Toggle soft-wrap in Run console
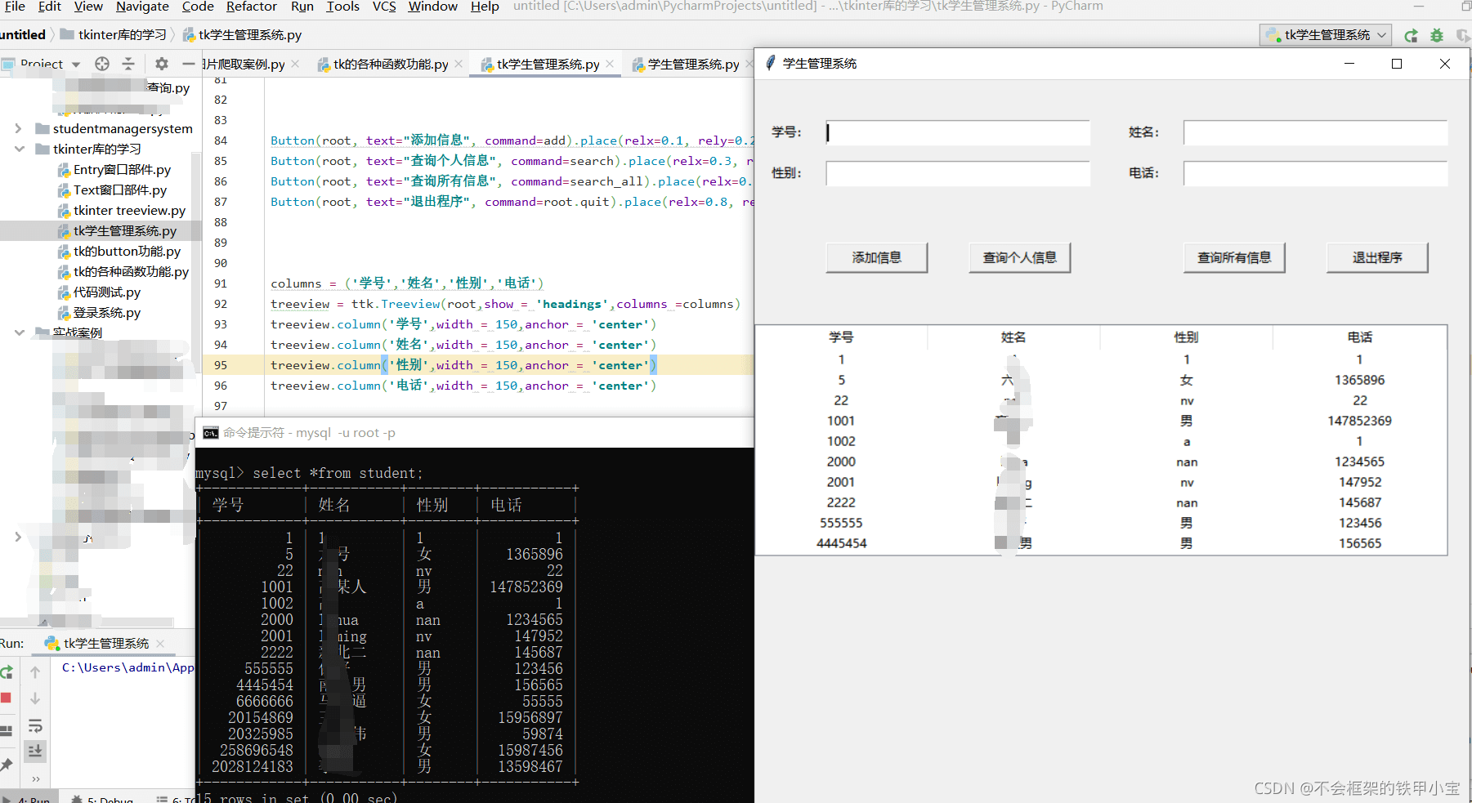The image size is (1472, 803). coord(35,726)
